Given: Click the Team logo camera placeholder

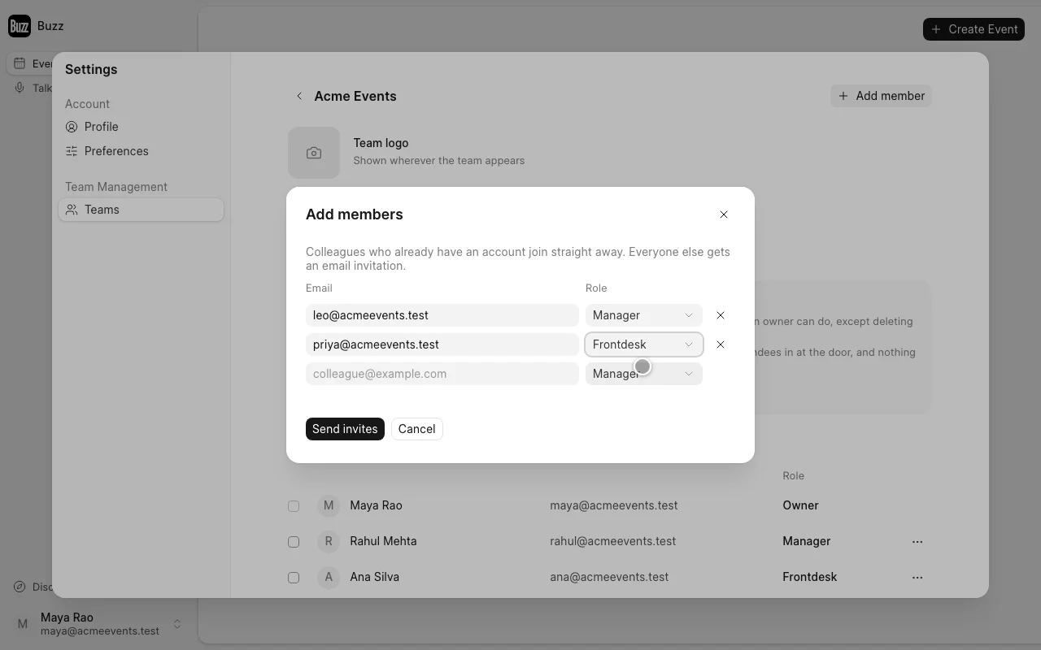Looking at the screenshot, I should point(314,153).
